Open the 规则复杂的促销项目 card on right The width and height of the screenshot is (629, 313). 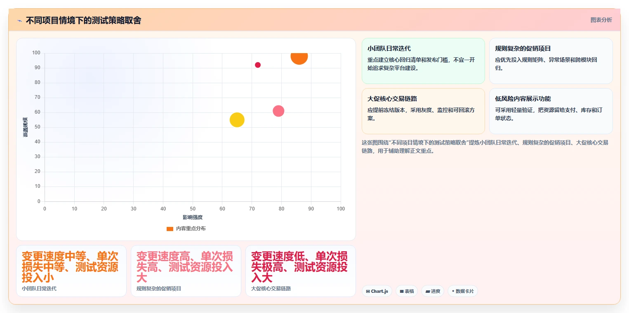(551, 61)
